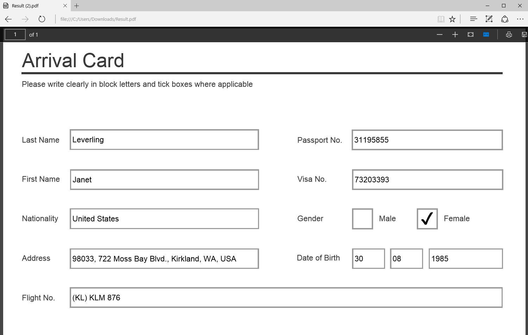Toggle fit to page view icon
The width and height of the screenshot is (528, 335).
(471, 34)
